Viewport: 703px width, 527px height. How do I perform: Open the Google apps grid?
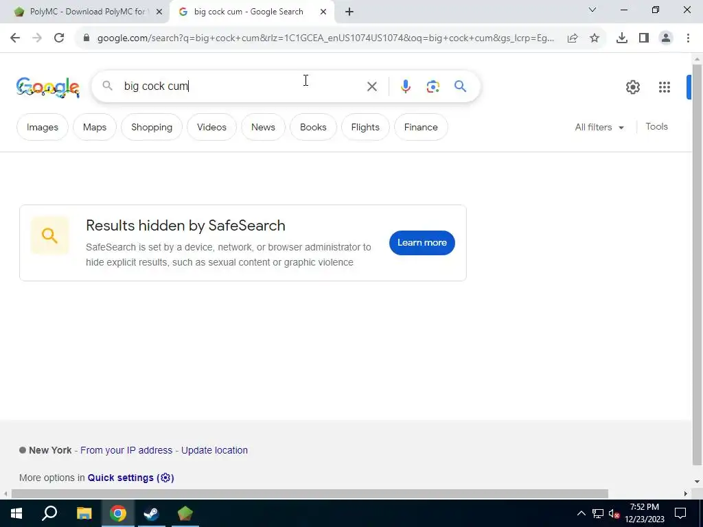665,87
